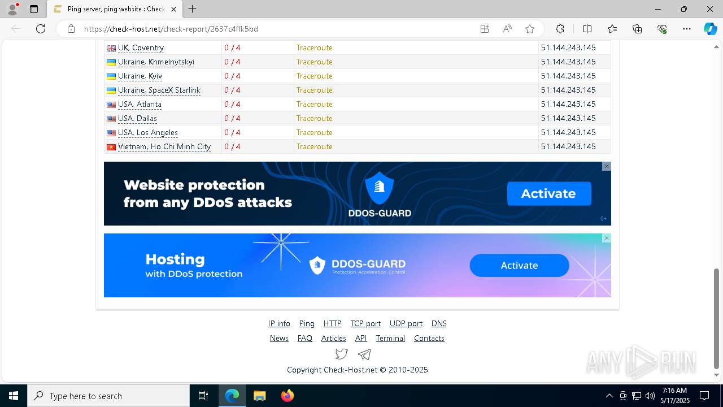This screenshot has height=407, width=723.
Task: Click the address bar URL
Action: tap(171, 29)
